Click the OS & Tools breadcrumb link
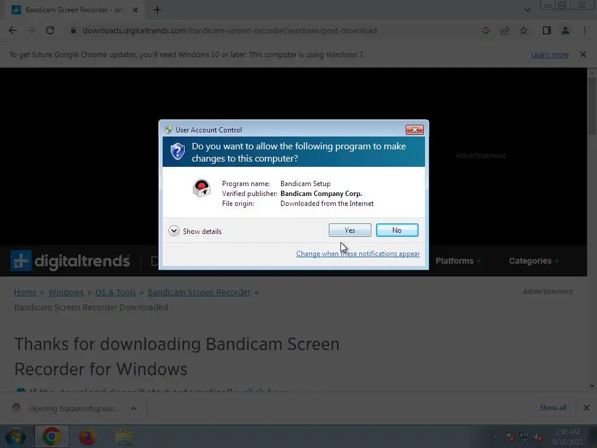Image resolution: width=597 pixels, height=448 pixels. click(x=115, y=292)
